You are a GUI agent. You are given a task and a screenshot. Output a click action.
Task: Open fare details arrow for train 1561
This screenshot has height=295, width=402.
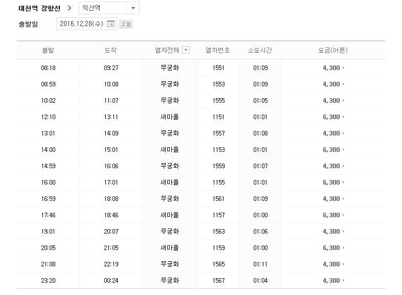pyautogui.click(x=343, y=199)
